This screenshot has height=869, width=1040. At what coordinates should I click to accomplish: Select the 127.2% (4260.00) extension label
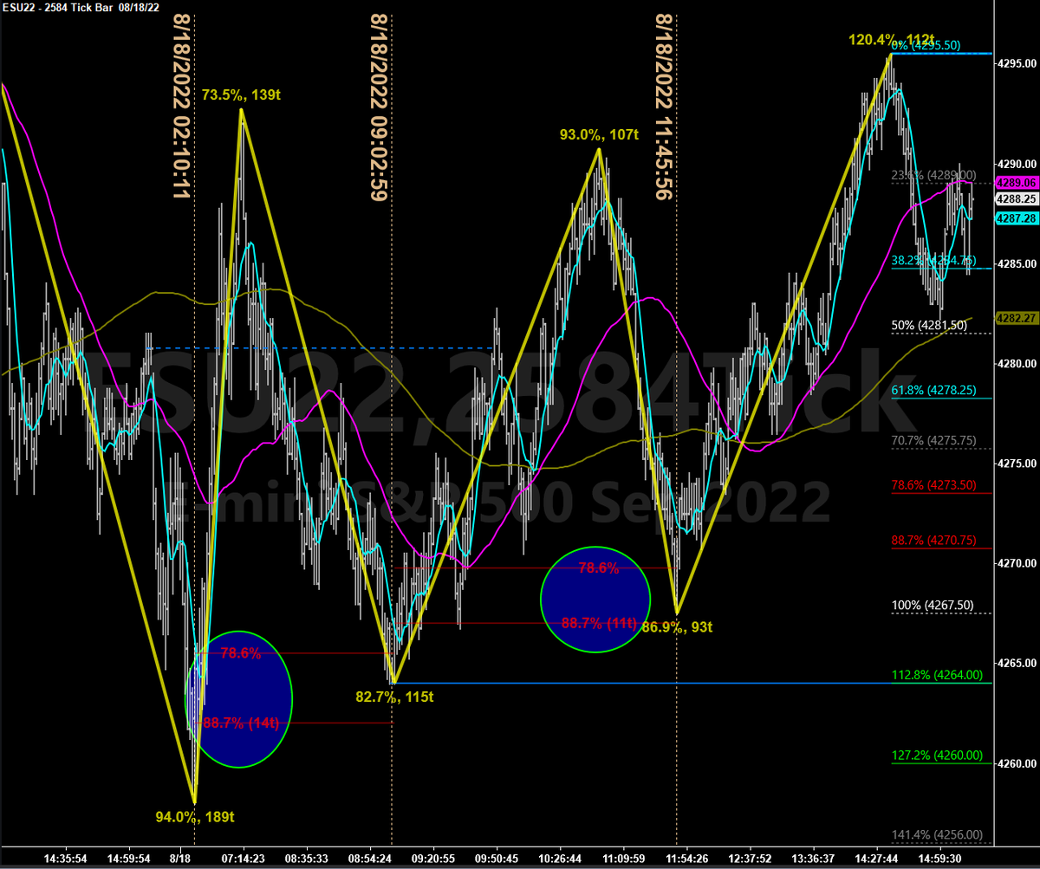click(938, 755)
